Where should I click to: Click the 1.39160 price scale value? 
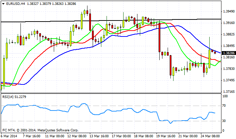pyautogui.click(x=229, y=23)
